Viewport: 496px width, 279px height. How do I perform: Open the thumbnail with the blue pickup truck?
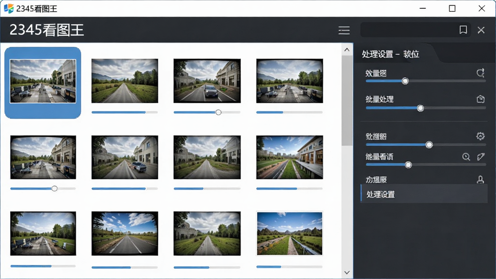point(124,157)
